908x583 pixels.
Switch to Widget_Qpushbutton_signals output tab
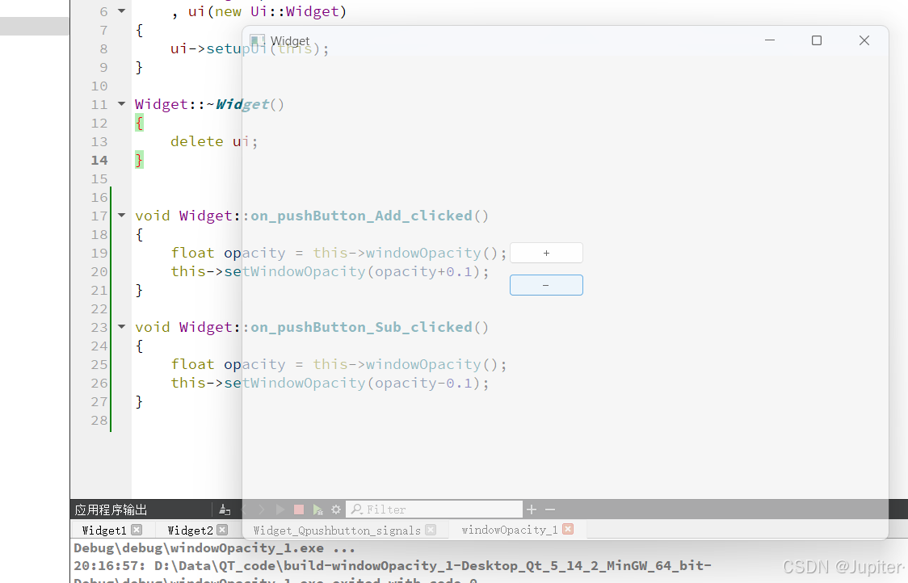click(x=337, y=531)
